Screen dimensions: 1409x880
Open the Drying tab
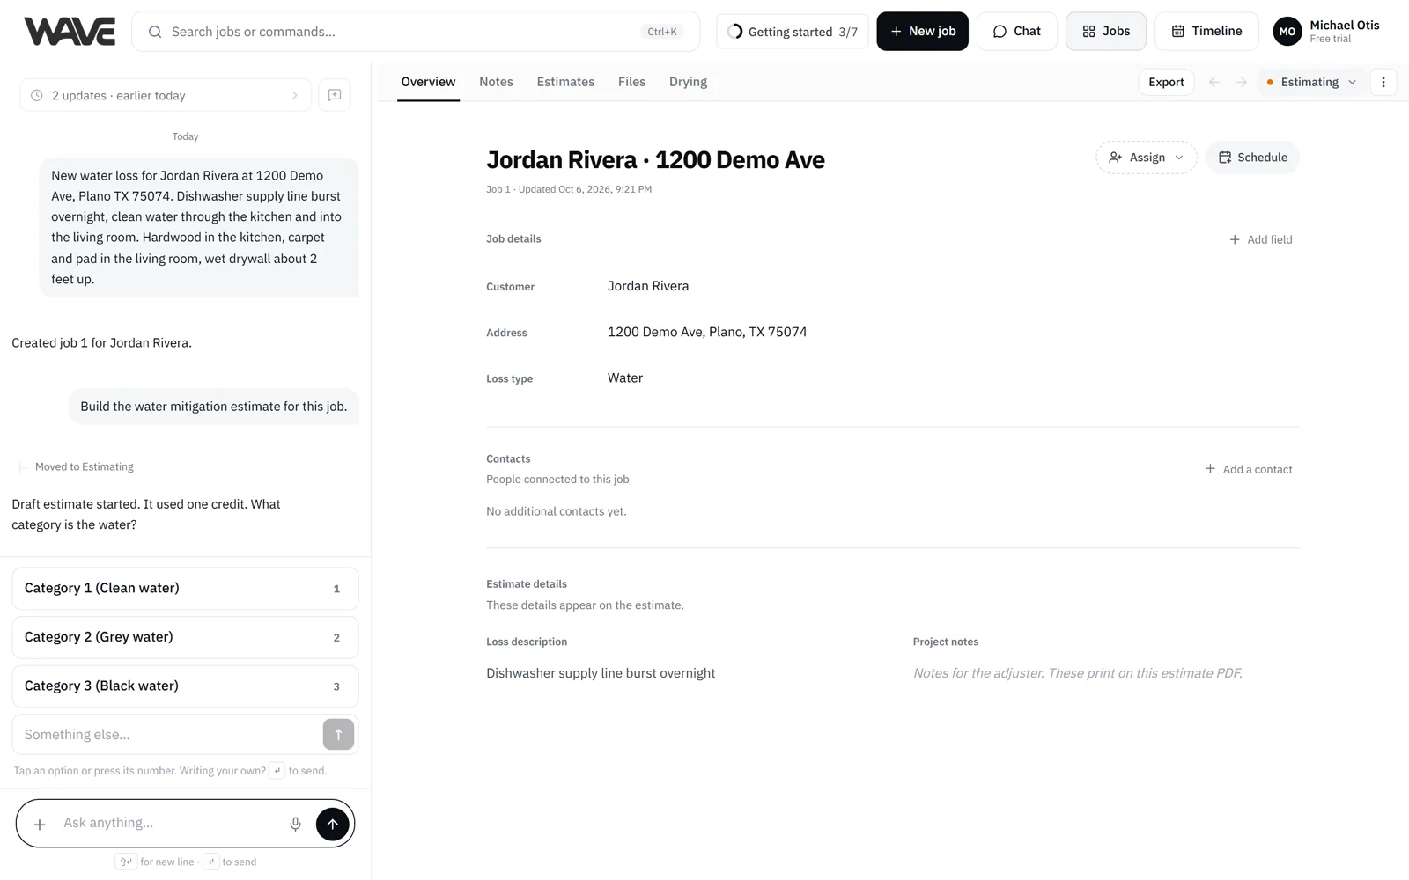(688, 82)
